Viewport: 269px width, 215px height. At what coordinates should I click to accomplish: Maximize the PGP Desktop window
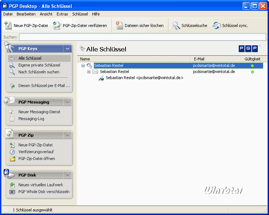[x=255, y=6]
